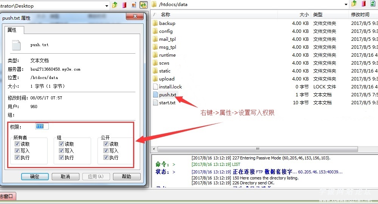This screenshot has width=378, height=204.
Task: Select the upload folder in remote list
Action: (x=167, y=79)
